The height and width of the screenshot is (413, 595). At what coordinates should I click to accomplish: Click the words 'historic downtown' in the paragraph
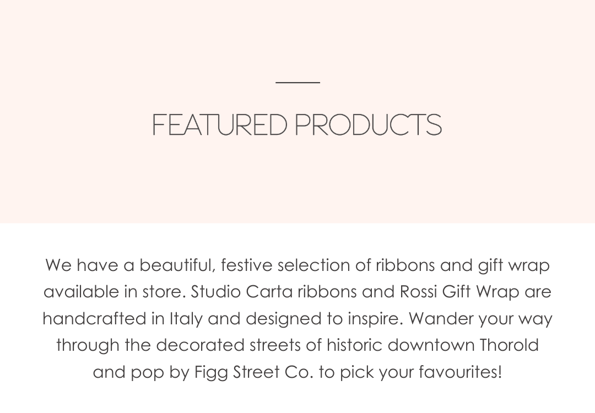(x=401, y=345)
